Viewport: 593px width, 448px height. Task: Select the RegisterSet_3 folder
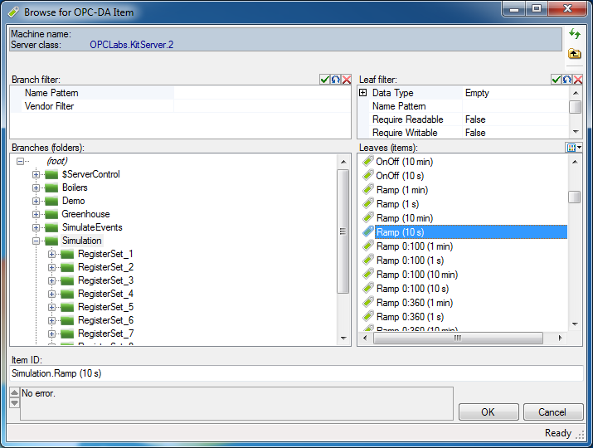click(x=105, y=280)
